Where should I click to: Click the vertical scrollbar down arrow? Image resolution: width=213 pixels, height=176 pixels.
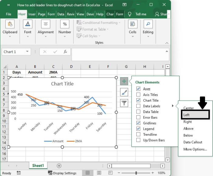coord(168,160)
